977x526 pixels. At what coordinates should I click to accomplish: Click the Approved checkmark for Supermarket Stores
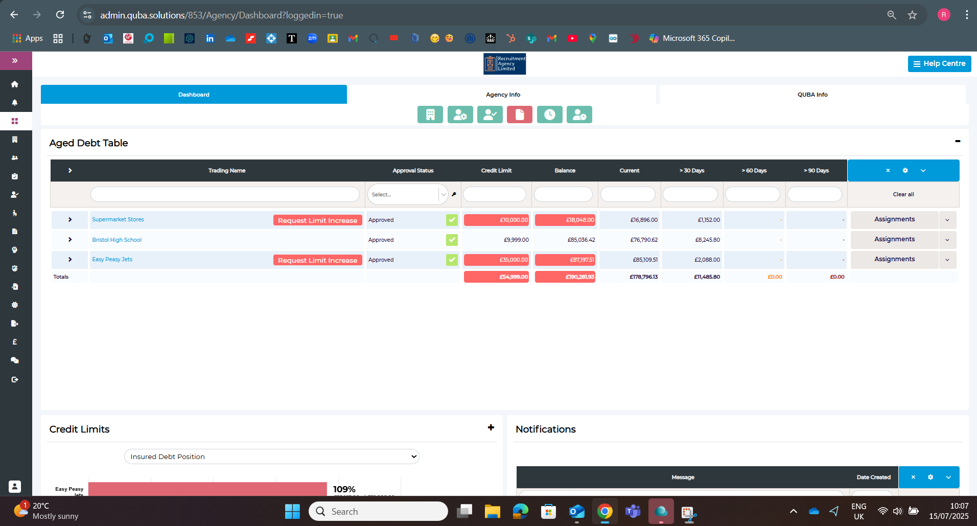pyautogui.click(x=451, y=219)
